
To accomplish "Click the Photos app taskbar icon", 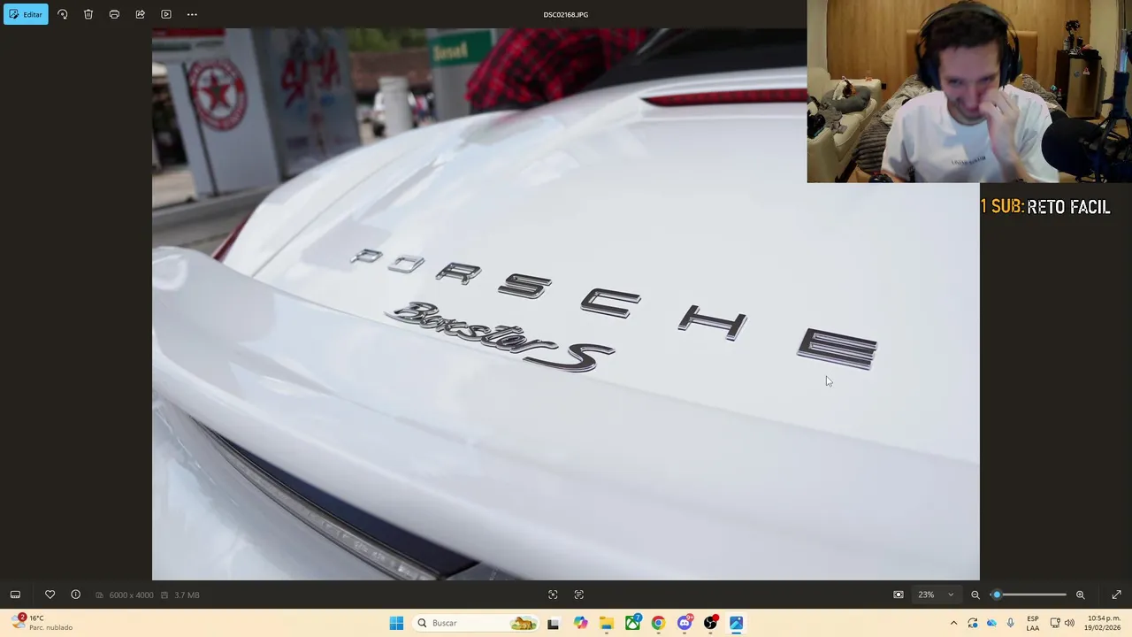I will [x=736, y=623].
